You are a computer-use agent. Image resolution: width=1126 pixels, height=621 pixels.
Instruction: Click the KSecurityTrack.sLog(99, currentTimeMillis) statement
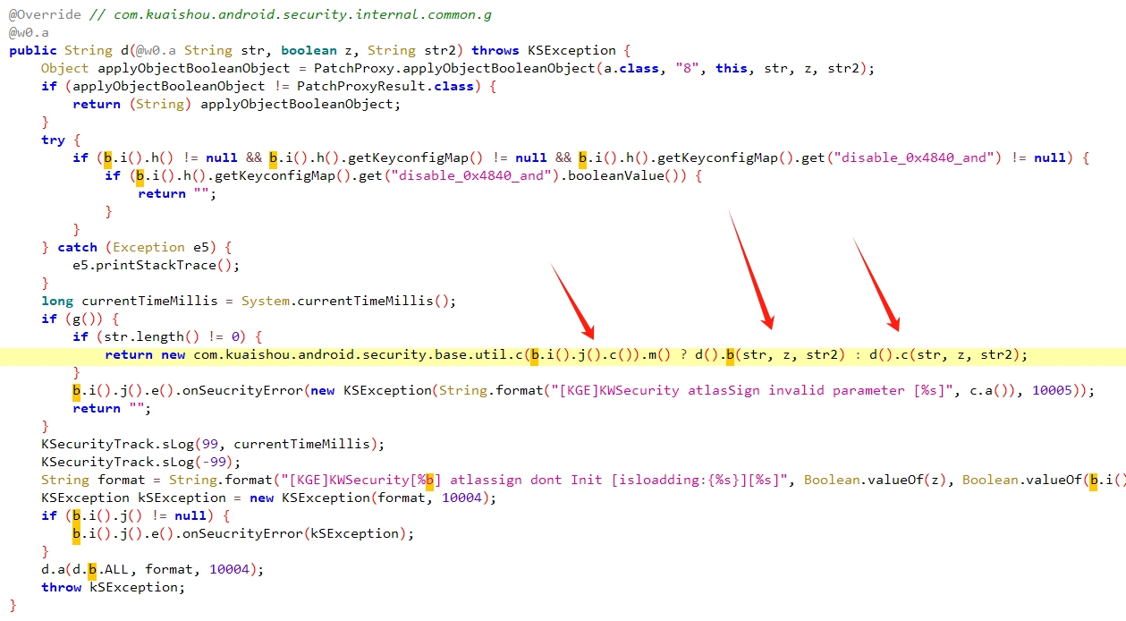pyautogui.click(x=213, y=444)
